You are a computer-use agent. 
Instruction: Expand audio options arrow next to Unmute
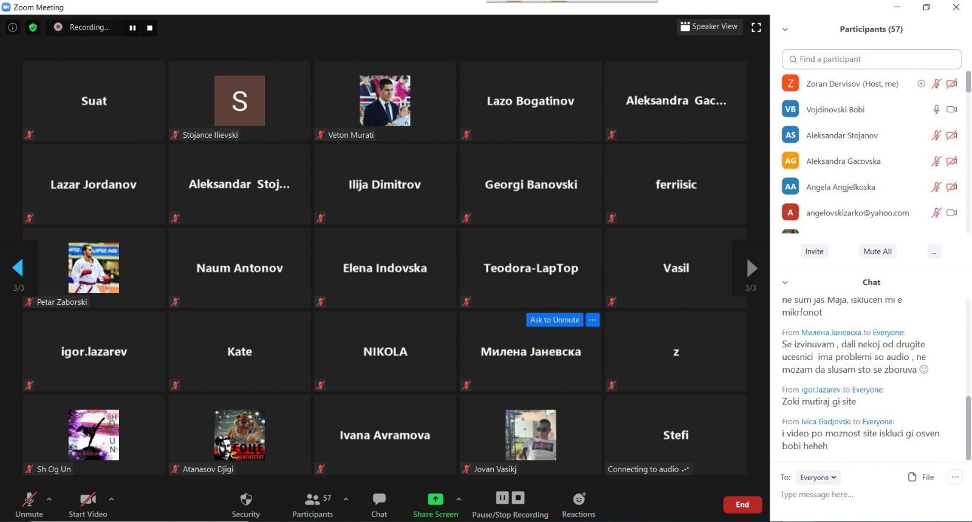click(x=49, y=499)
